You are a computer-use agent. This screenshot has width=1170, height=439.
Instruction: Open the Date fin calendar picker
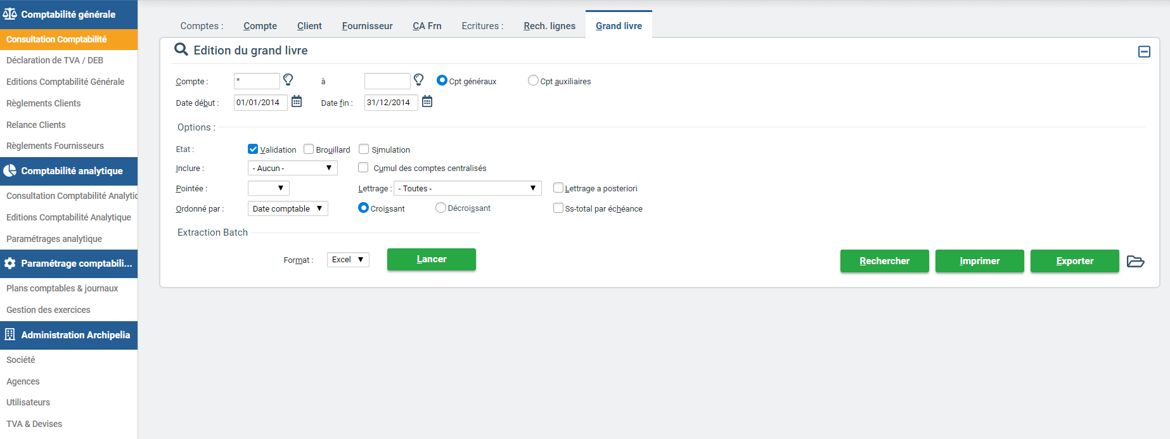click(x=427, y=101)
